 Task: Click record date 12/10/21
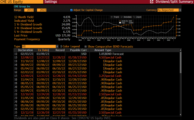tap(59, 80)
